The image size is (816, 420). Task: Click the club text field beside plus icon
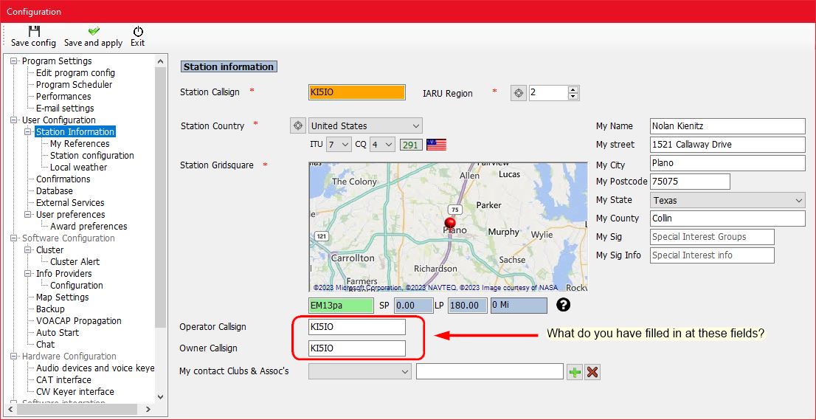[490, 371]
